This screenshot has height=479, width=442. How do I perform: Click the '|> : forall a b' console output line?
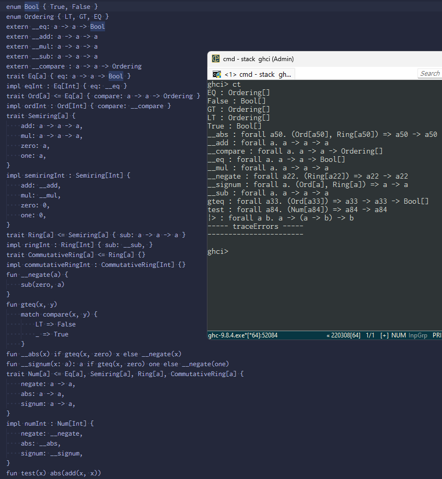[x=281, y=218]
